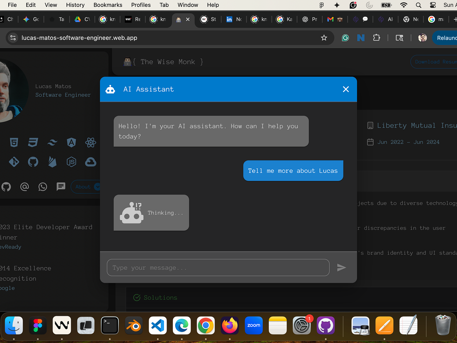Screen dimensions: 457x343
Task: Select the CSS3 skill icon
Action: pyautogui.click(x=33, y=142)
